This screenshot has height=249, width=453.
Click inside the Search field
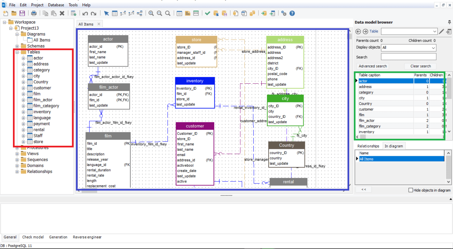click(x=408, y=56)
